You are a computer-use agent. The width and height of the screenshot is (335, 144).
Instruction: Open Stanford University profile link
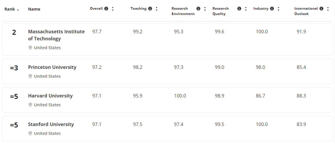51,124
